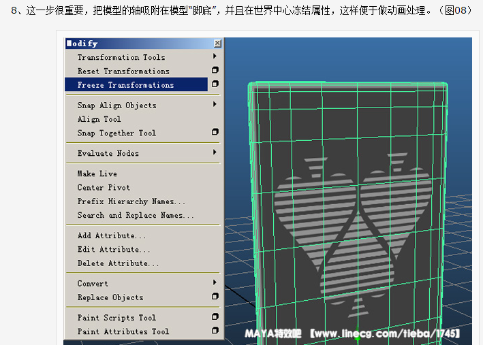The width and height of the screenshot is (483, 345).
Task: Expand the Convert submenu arrow
Action: [215, 283]
